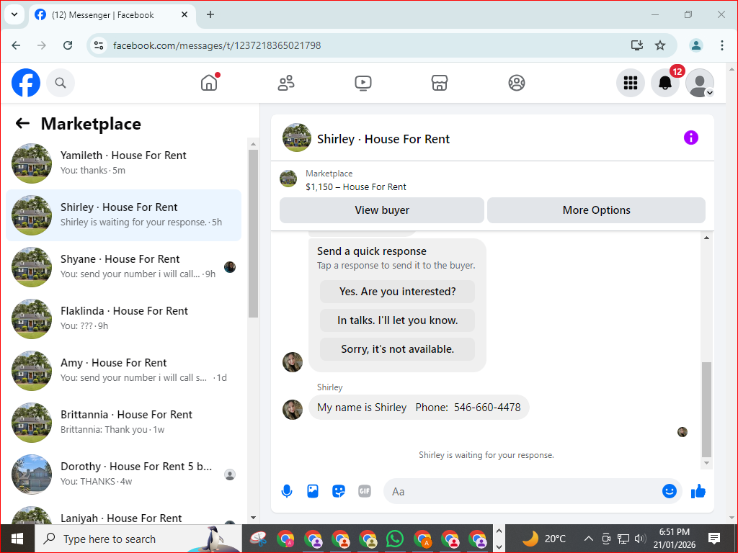This screenshot has width=738, height=553.
Task: Click the address bar URL
Action: point(217,45)
